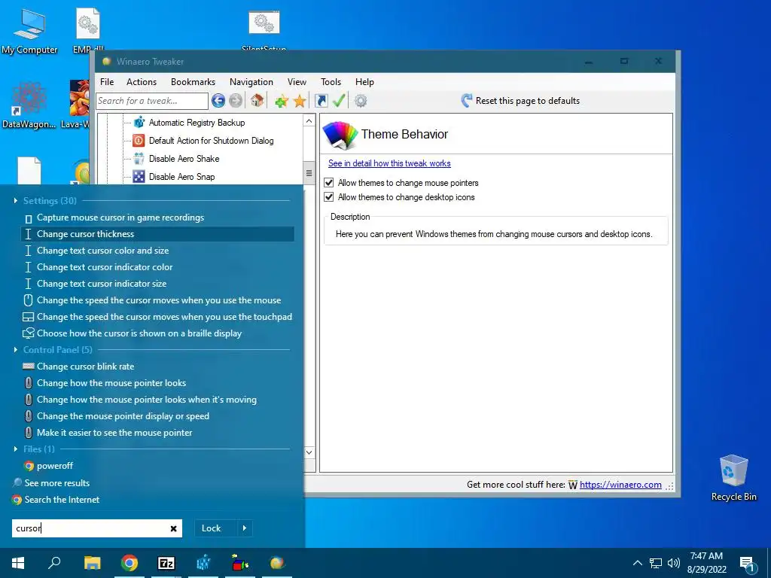Viewport: 771px width, 578px height.
Task: Open Change cursor blink rate
Action: (x=157, y=367)
